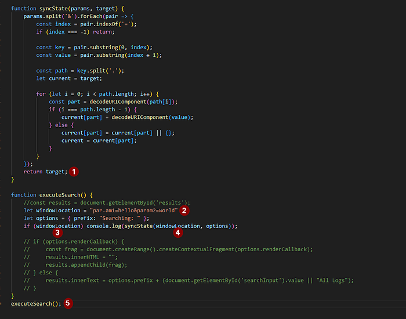The height and width of the screenshot is (319, 406).
Task: Click decodeURIComponent(value) call
Action: tap(151, 117)
